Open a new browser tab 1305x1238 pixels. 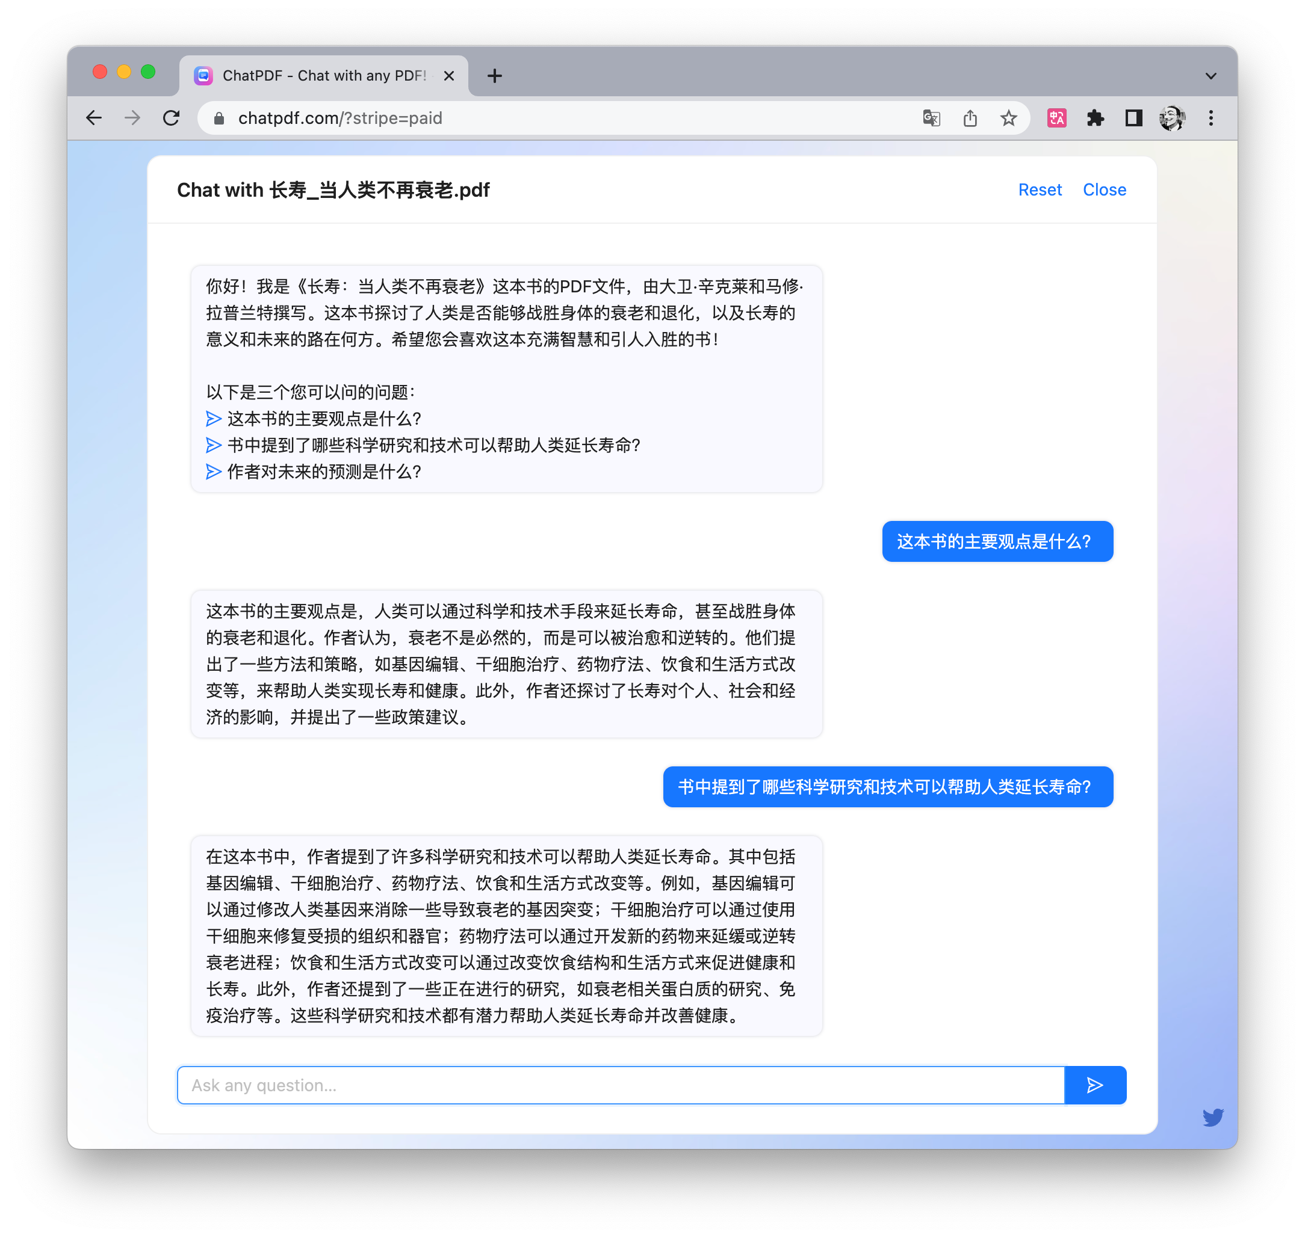[x=495, y=76]
